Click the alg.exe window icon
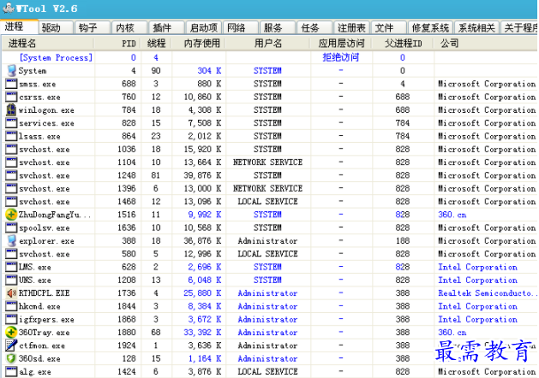The image size is (539, 378). pyautogui.click(x=11, y=371)
